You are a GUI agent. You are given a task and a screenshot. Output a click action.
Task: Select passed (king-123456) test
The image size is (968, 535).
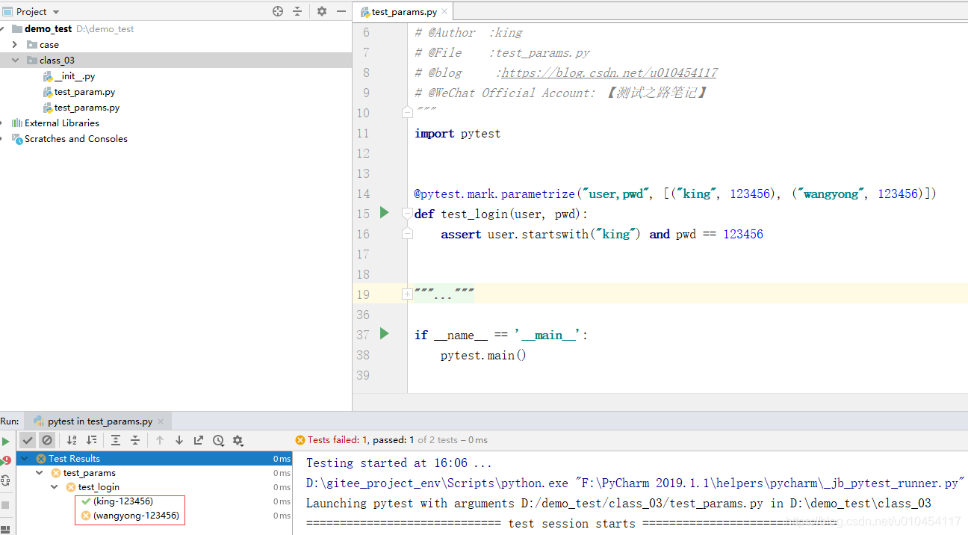coord(123,501)
